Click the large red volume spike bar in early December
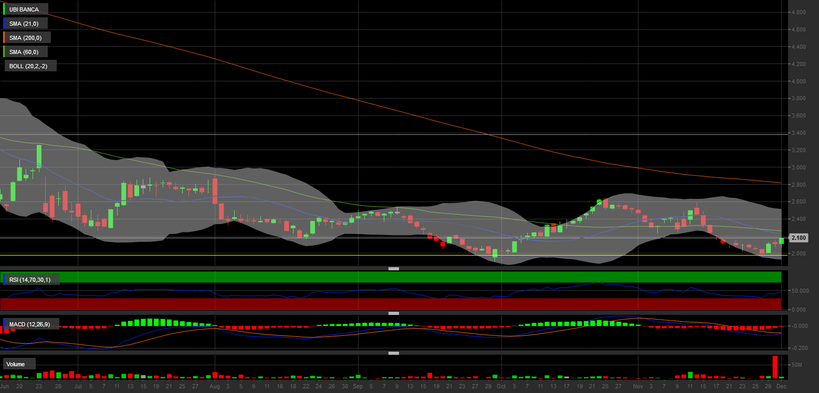Viewport: 819px width, 393px height. 774,367
